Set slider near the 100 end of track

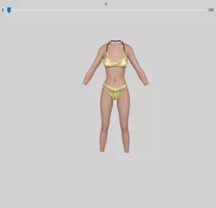pos(203,10)
